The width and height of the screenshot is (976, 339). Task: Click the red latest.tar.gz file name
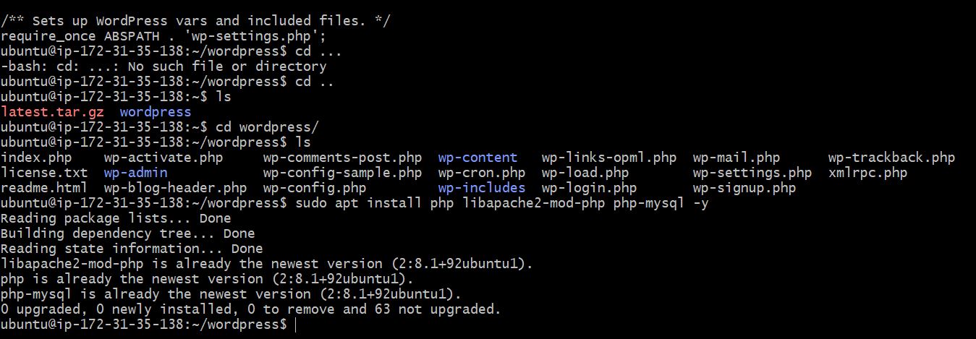(x=52, y=112)
